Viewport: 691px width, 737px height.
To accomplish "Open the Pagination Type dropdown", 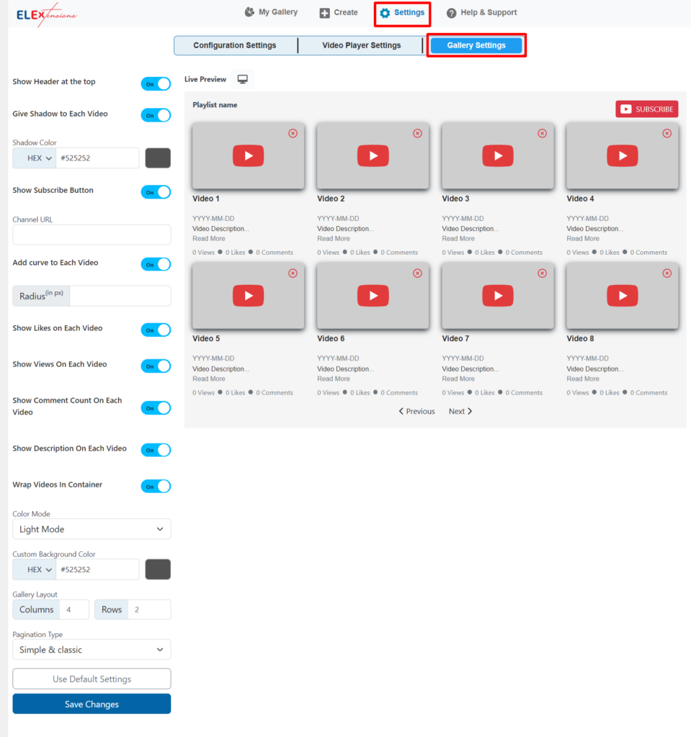I will click(x=92, y=650).
